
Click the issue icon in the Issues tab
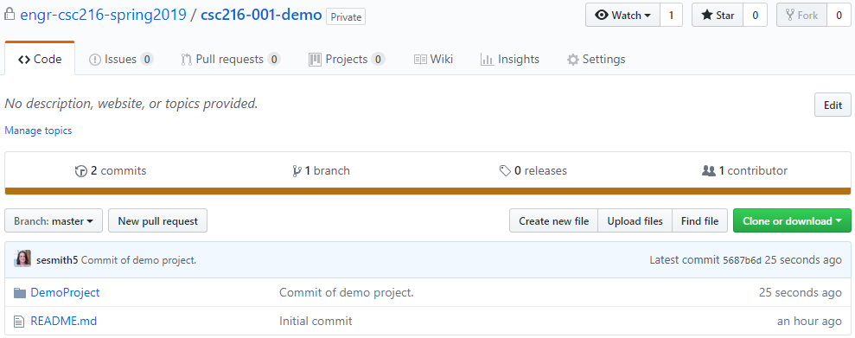[x=95, y=60]
